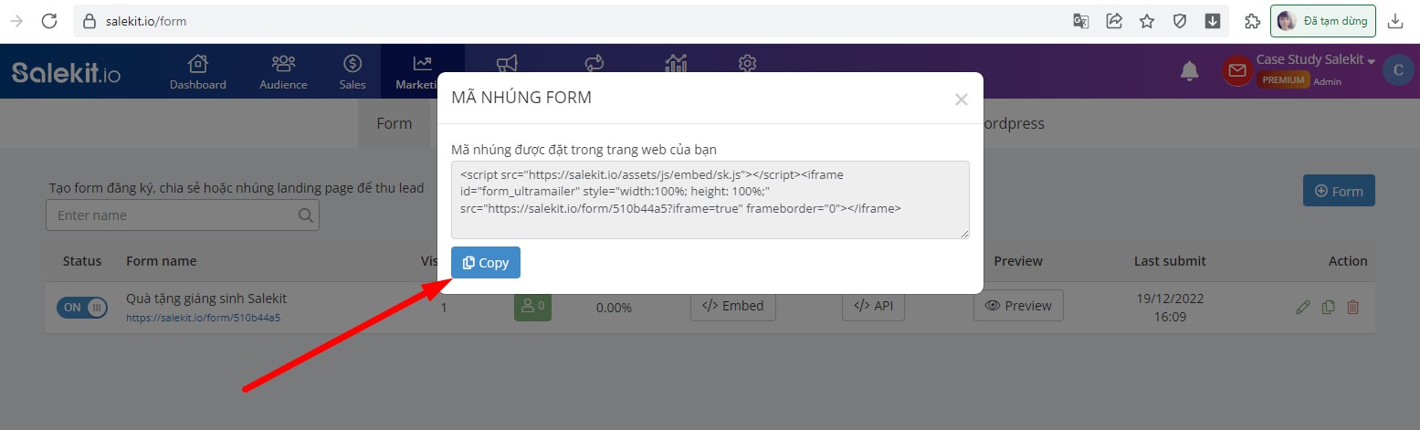Bookmark this page with the star icon
1420x430 pixels.
click(1147, 21)
